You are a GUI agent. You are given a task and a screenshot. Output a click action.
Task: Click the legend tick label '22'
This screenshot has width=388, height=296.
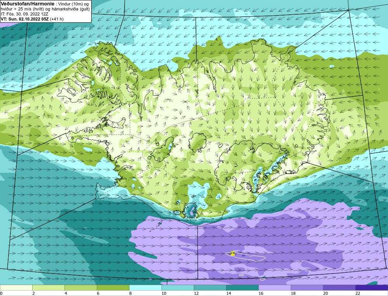pyautogui.click(x=358, y=294)
